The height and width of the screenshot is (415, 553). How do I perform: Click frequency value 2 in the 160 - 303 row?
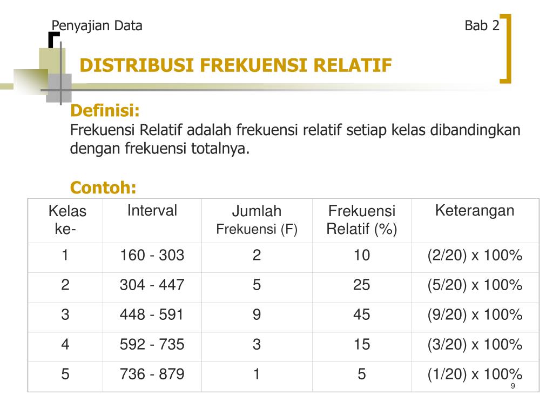click(x=257, y=255)
